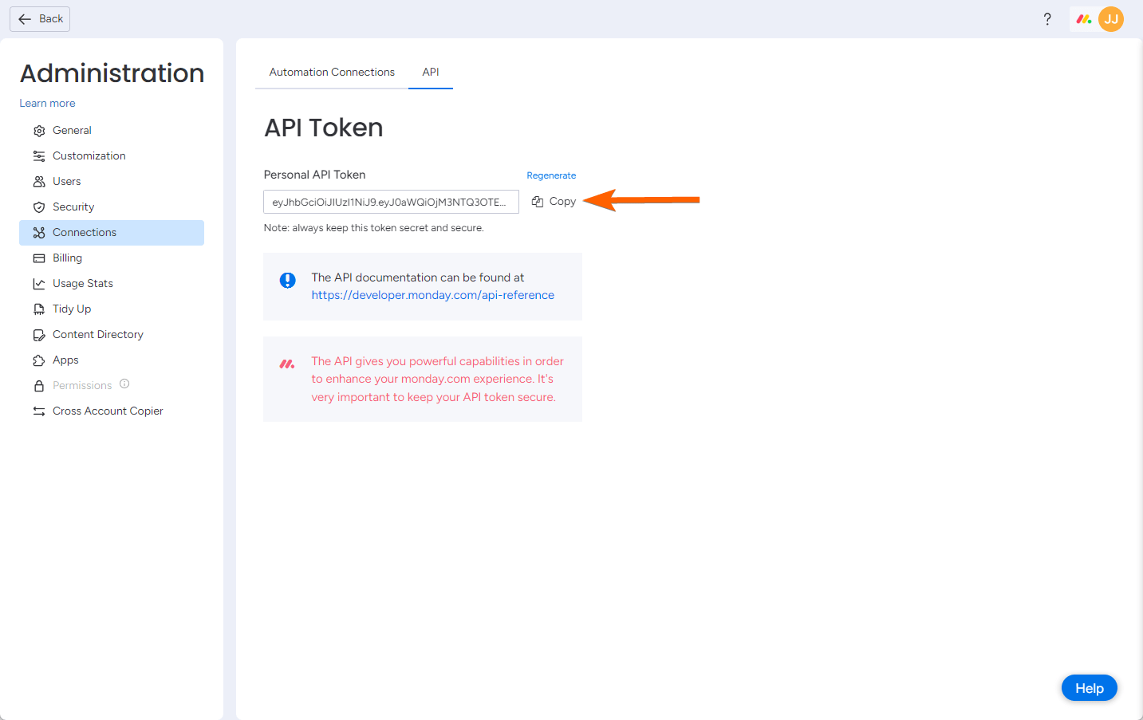Image resolution: width=1143 pixels, height=720 pixels.
Task: Open the help question mark icon
Action: pos(1047,19)
